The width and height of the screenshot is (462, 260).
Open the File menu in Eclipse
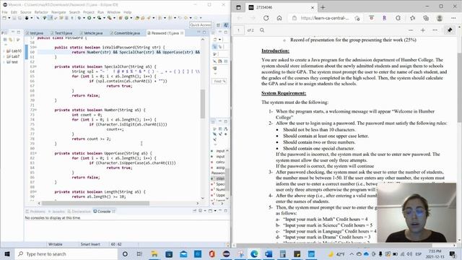4,12
